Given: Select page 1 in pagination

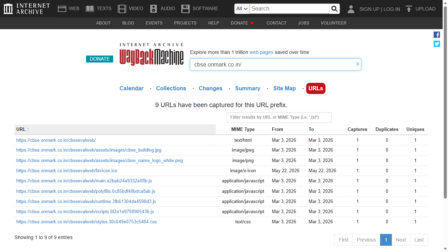Looking at the screenshot, I should point(386,240).
